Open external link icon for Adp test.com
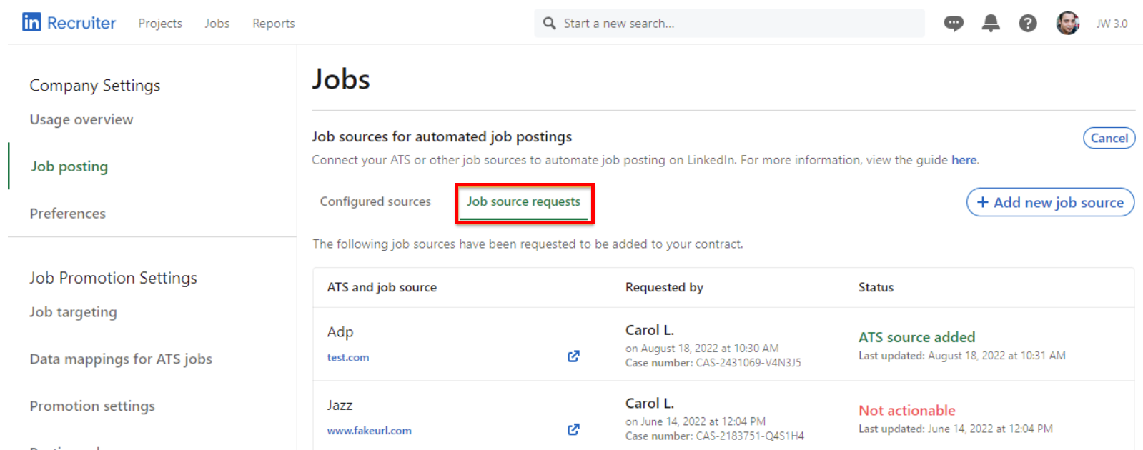The height and width of the screenshot is (450, 1143). point(573,356)
